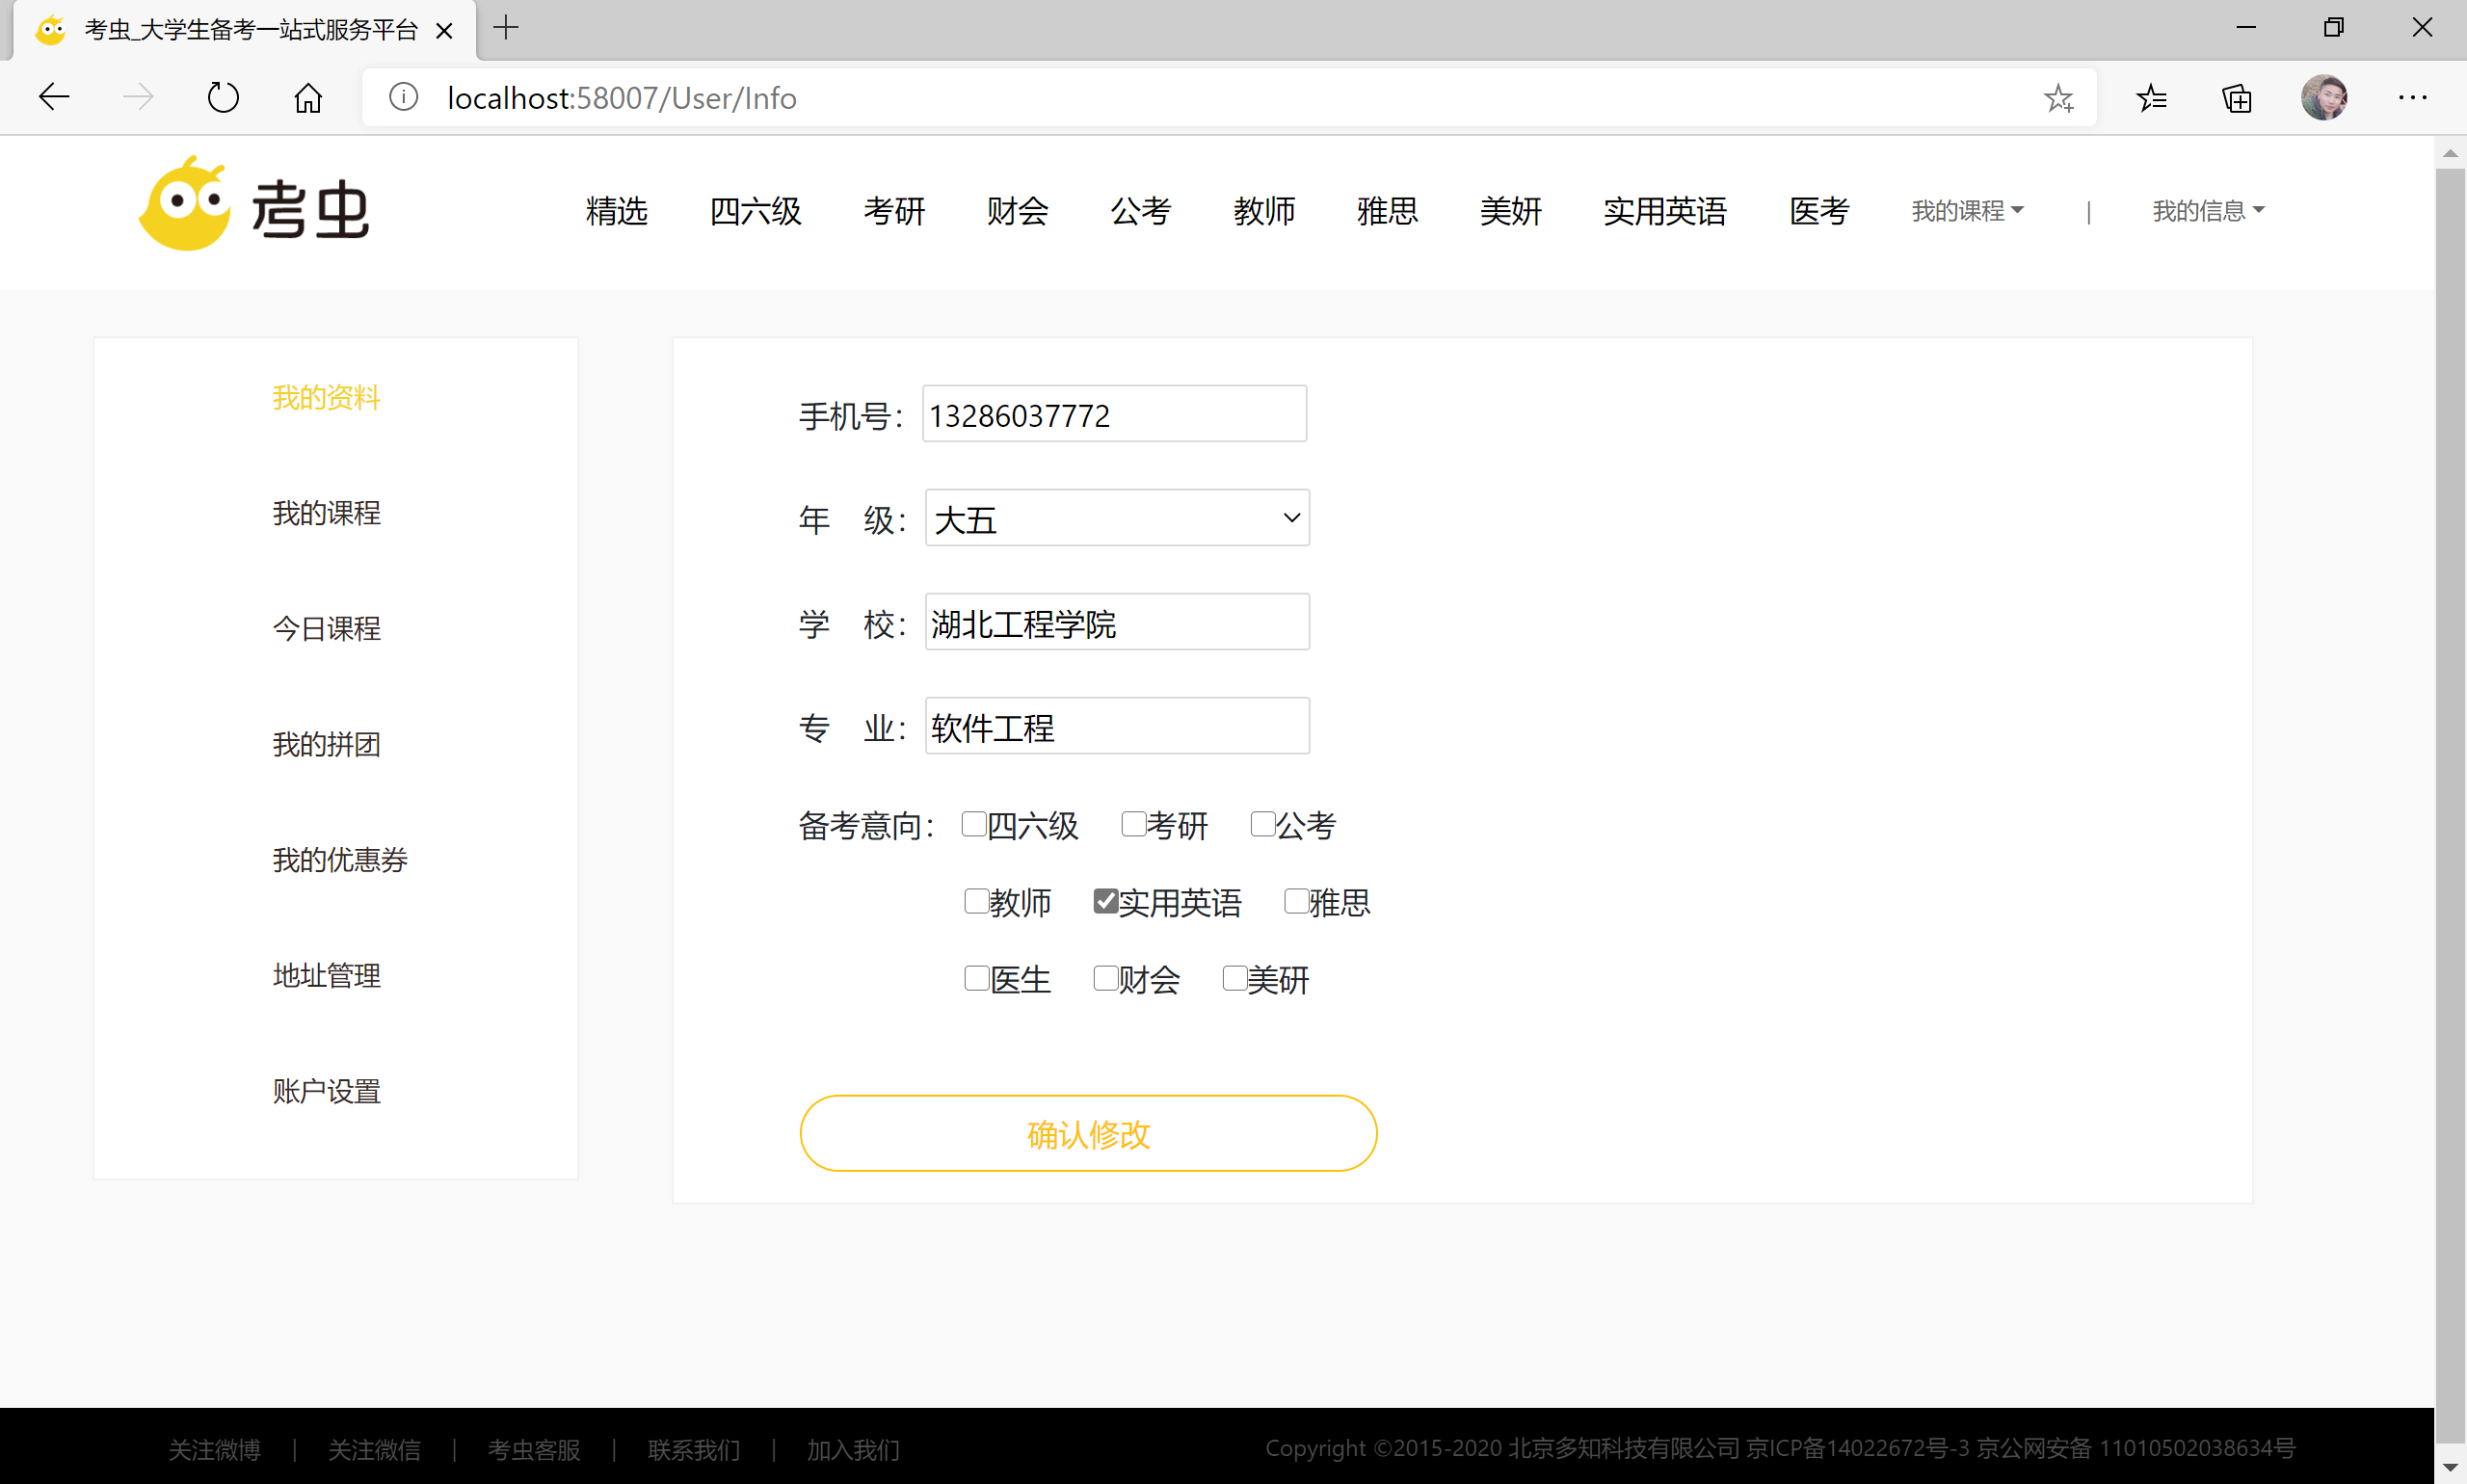This screenshot has height=1484, width=2467.
Task: Open the 年级 grade dropdown
Action: [1117, 518]
